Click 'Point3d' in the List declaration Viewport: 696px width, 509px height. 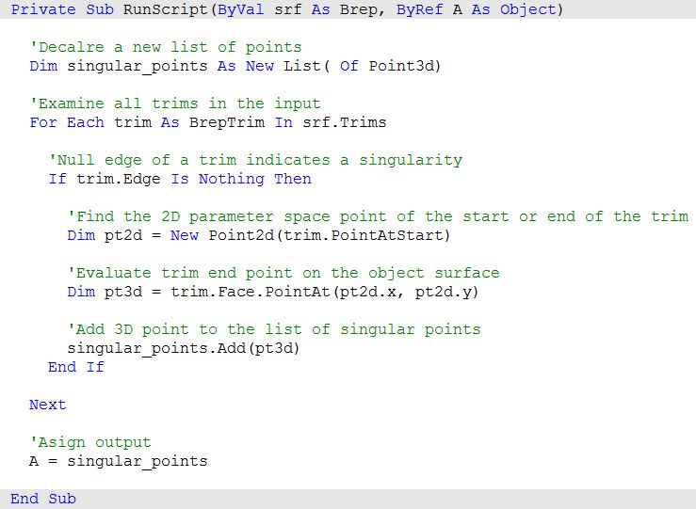pos(404,66)
